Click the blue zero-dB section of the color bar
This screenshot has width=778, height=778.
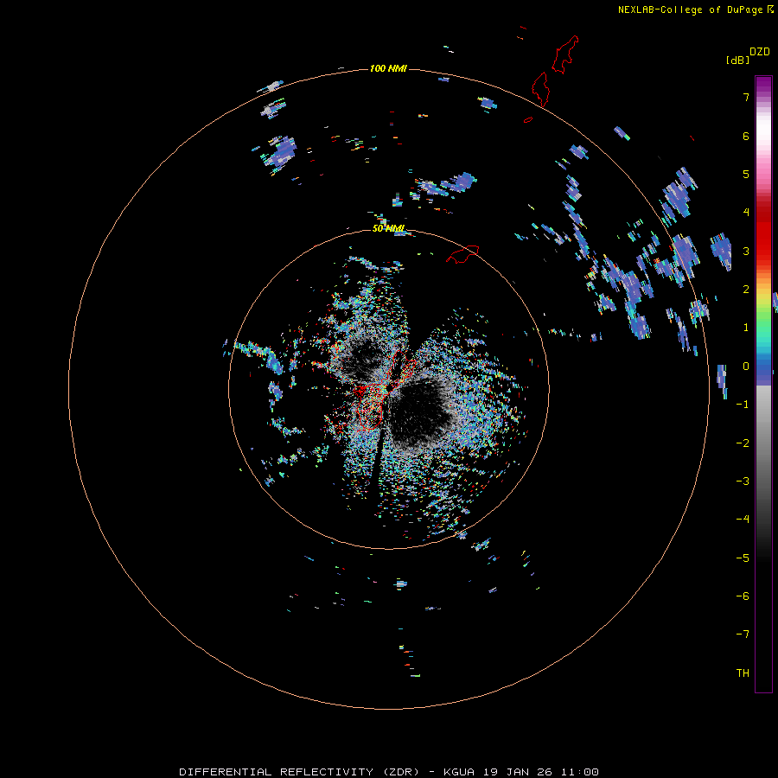click(x=763, y=372)
